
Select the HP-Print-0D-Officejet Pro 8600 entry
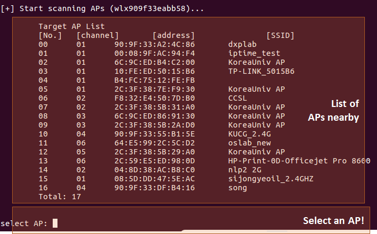tap(299, 161)
